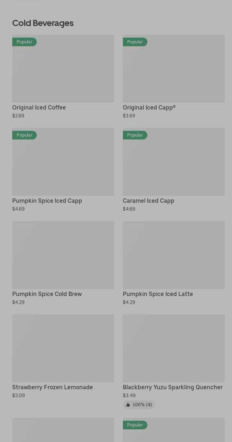Open the Original Iced Coffee image
This screenshot has height=442, width=232.
pyautogui.click(x=63, y=72)
